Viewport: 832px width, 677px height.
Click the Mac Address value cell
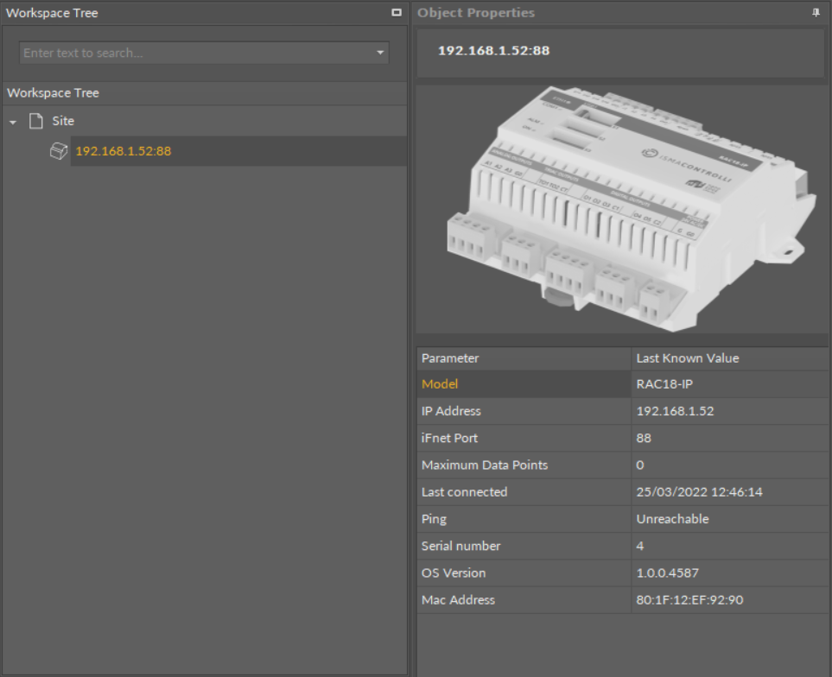tap(689, 599)
